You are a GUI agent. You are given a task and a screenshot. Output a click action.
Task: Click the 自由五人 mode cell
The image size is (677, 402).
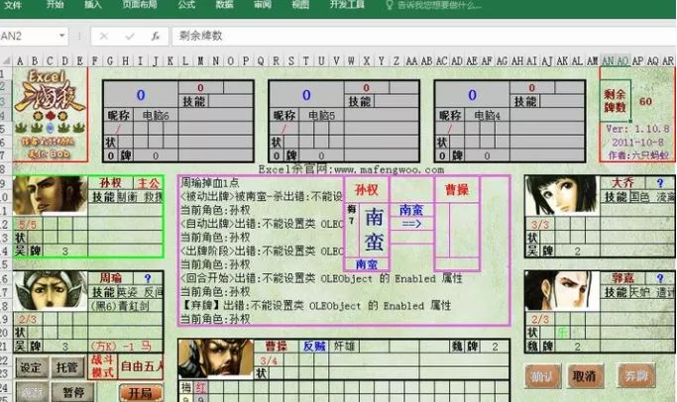pos(142,366)
